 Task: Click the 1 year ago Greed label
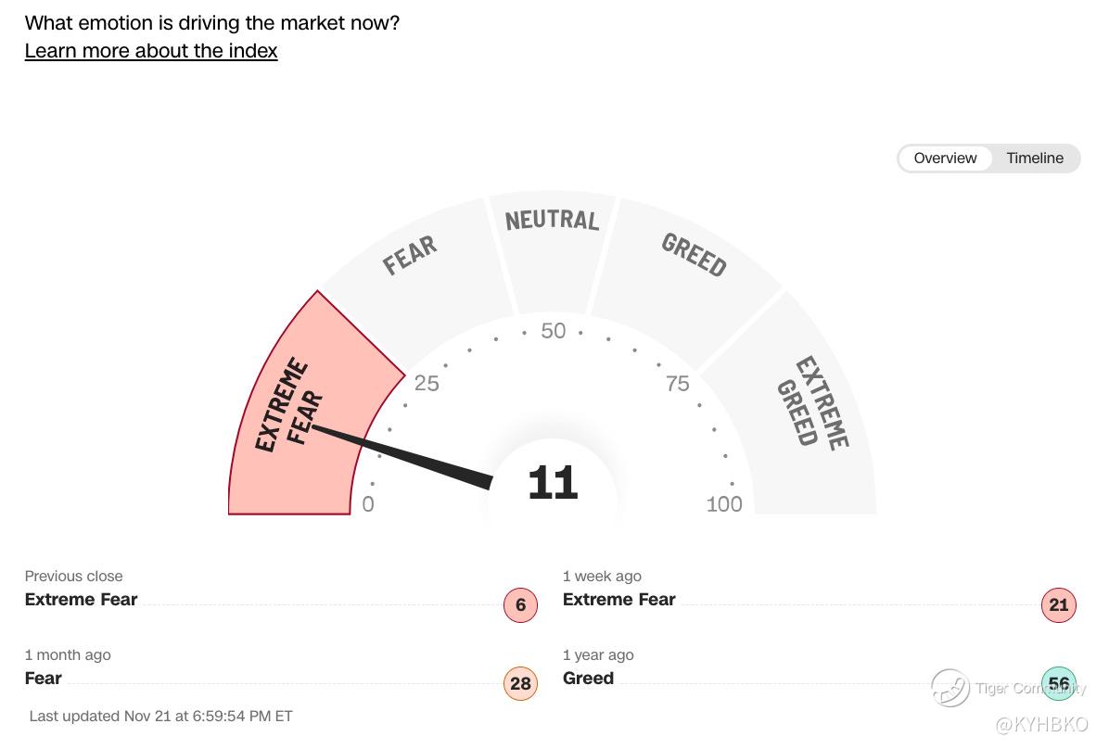(x=588, y=679)
